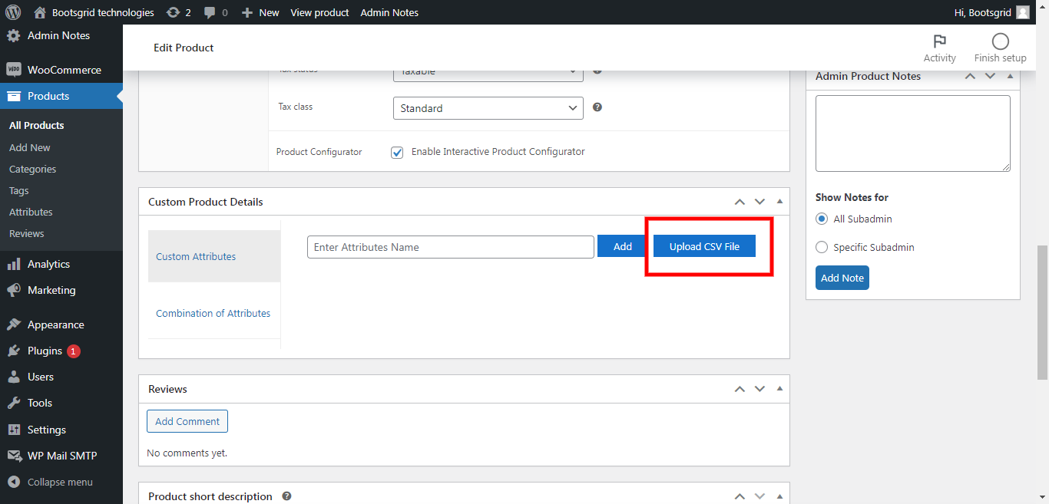
Task: Click the Plugins plug icon
Action: [x=14, y=351]
